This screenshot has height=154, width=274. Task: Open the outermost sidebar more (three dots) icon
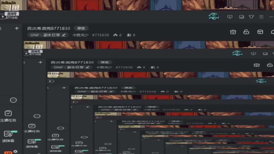(13, 100)
